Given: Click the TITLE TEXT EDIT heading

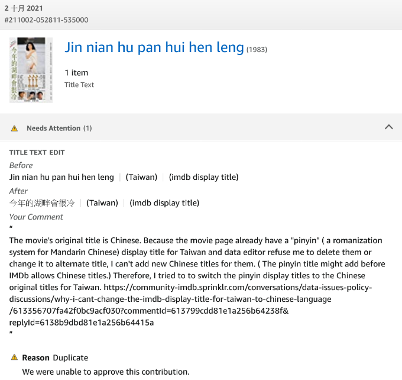Looking at the screenshot, I should (x=37, y=153).
